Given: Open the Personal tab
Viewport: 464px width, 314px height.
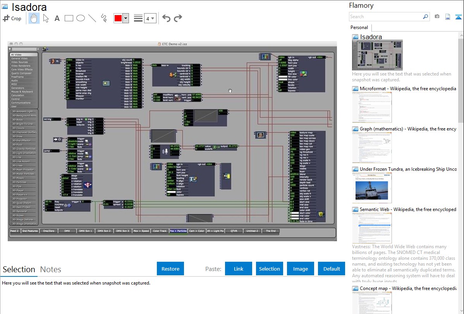Looking at the screenshot, I should 359,27.
